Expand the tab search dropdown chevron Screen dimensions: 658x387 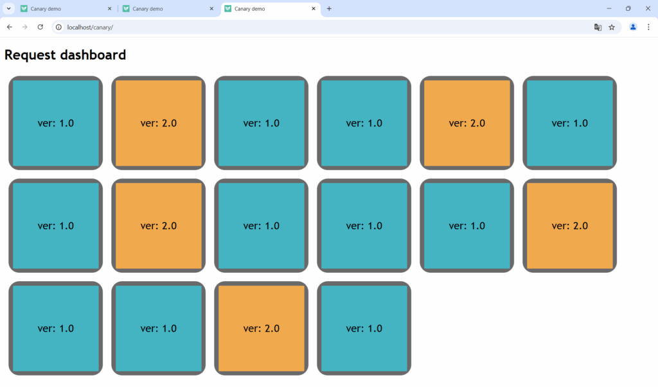point(9,9)
